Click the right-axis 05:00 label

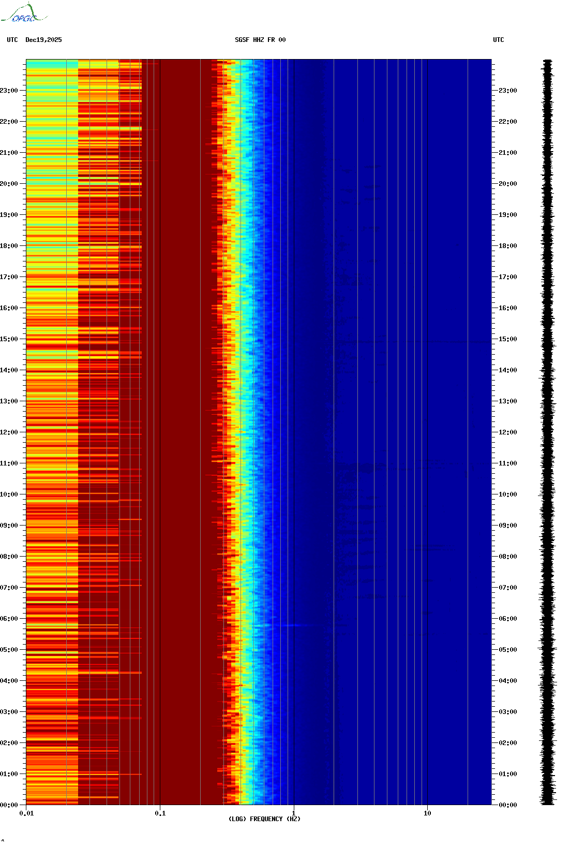[x=508, y=650]
